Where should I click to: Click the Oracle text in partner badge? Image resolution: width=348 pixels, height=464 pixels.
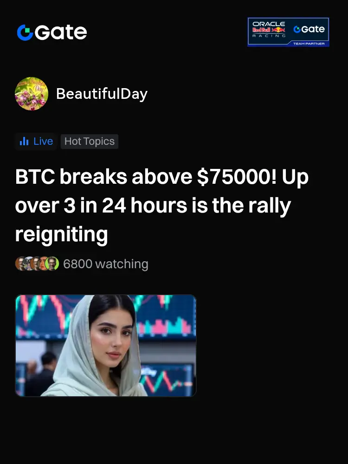(x=269, y=24)
